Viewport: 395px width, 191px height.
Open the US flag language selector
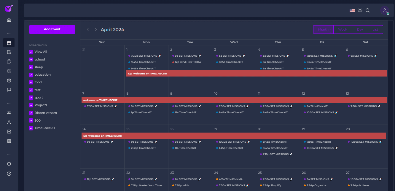[352, 10]
